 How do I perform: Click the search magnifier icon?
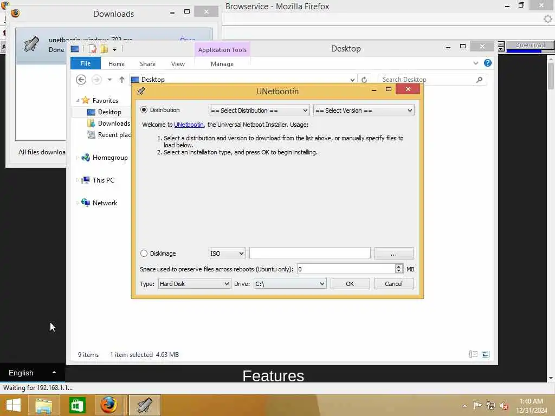[x=480, y=80]
